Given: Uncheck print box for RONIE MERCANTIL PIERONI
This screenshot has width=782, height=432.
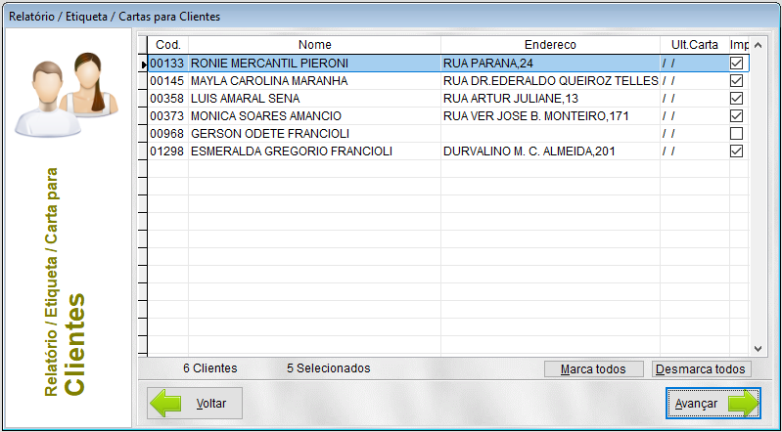Looking at the screenshot, I should pyautogui.click(x=736, y=64).
